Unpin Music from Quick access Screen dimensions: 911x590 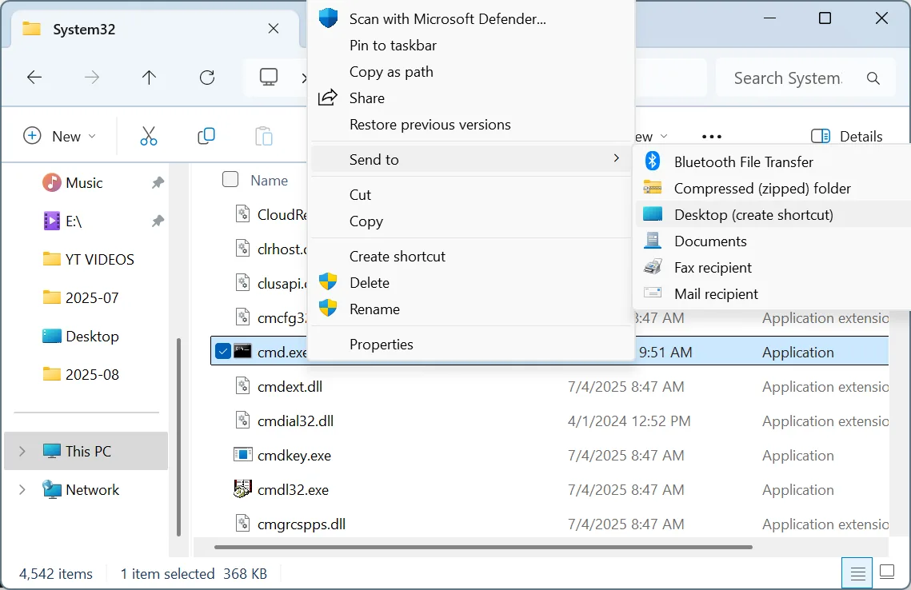pyautogui.click(x=158, y=183)
